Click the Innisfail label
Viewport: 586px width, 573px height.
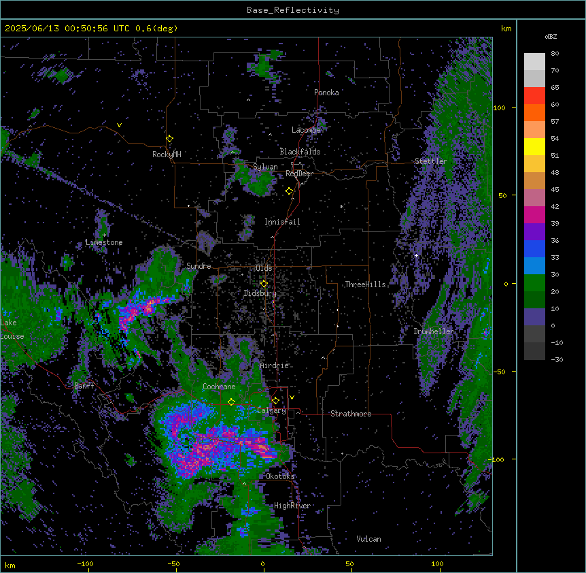pos(282,222)
